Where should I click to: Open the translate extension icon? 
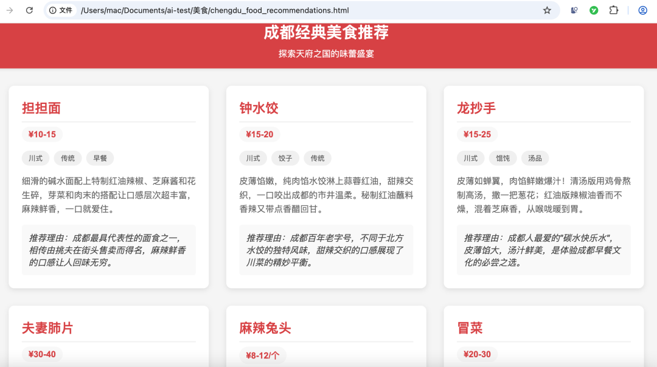click(x=574, y=10)
